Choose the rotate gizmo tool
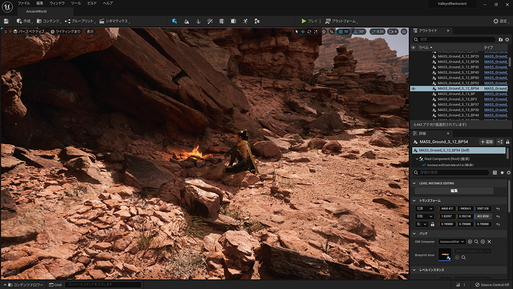The image size is (513, 289). pyautogui.click(x=309, y=32)
